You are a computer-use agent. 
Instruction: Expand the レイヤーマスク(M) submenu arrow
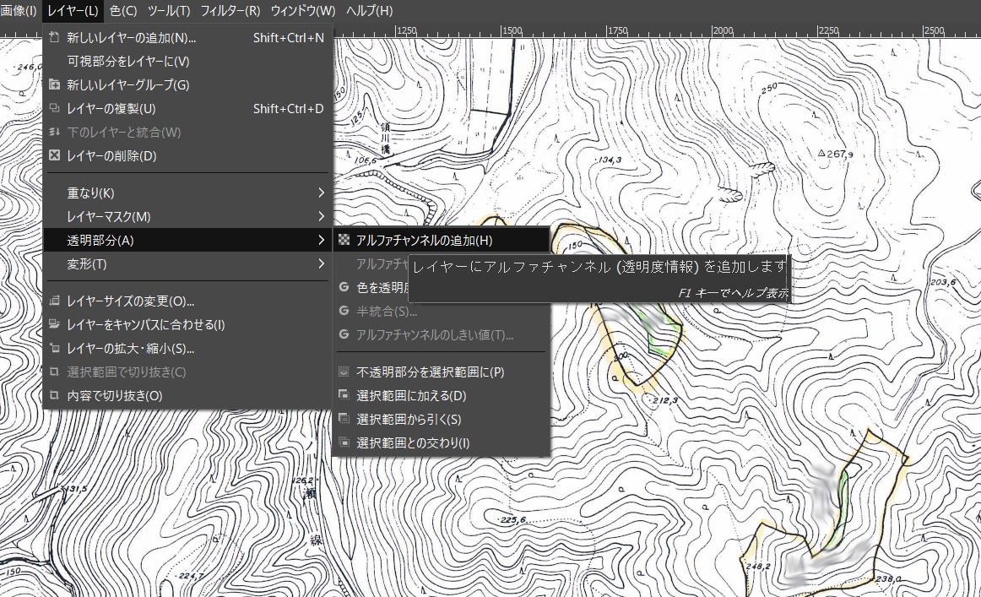(x=321, y=216)
